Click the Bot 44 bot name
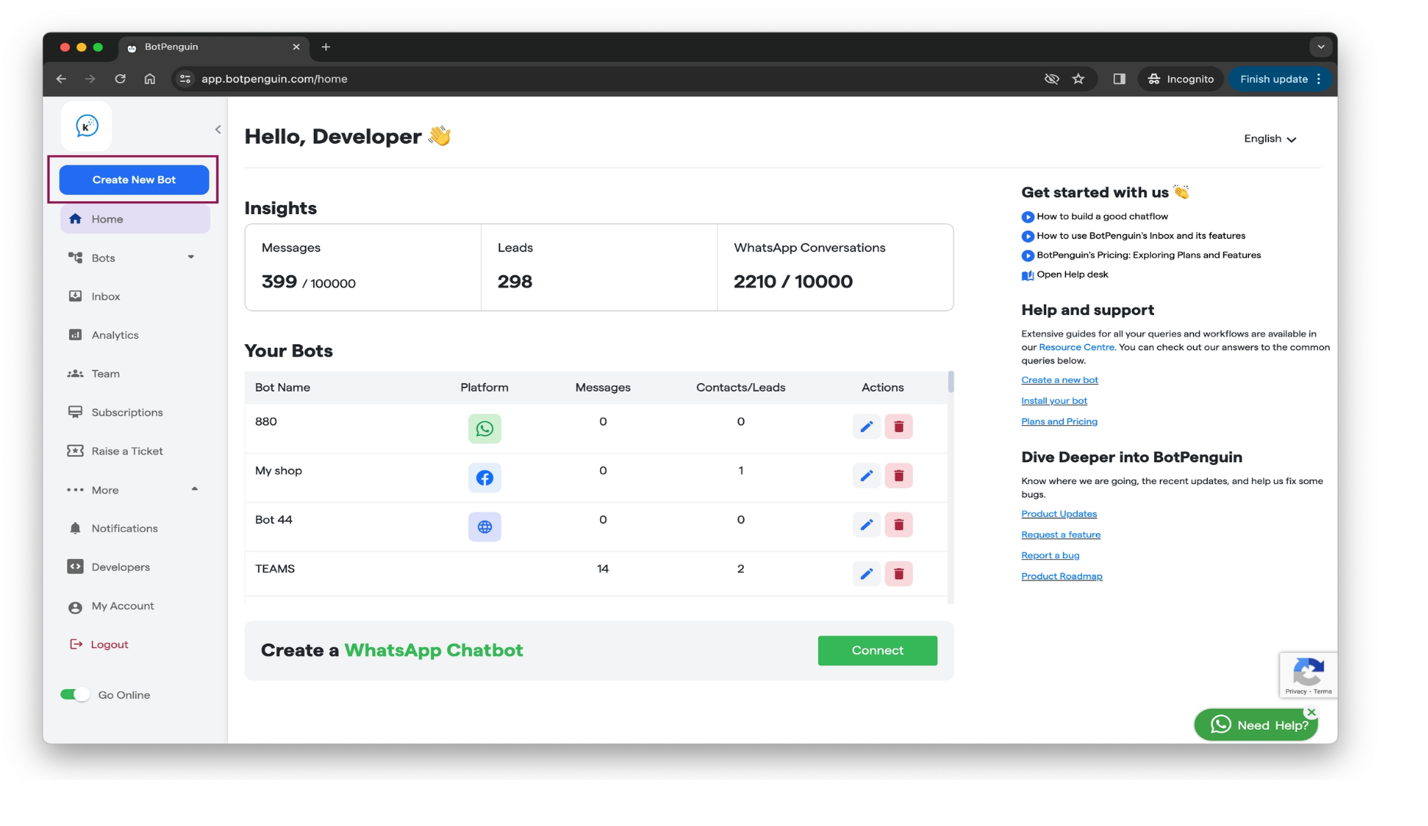The image size is (1428, 826). click(x=273, y=519)
